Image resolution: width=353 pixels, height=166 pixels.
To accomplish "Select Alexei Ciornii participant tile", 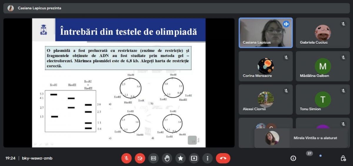I will tap(266, 100).
